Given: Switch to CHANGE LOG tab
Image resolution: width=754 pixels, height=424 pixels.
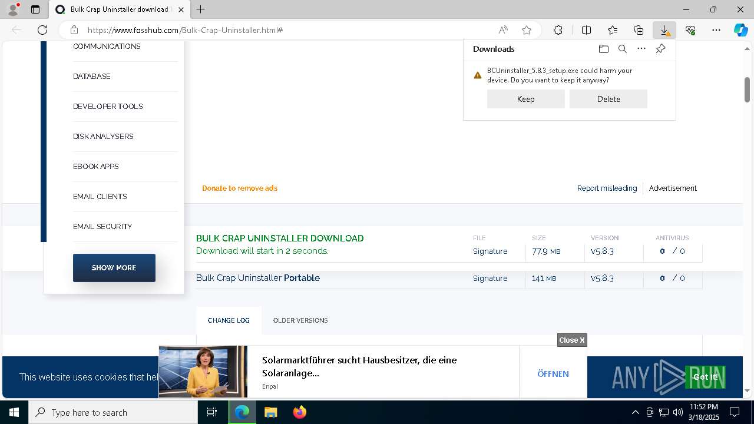Looking at the screenshot, I should coord(229,320).
